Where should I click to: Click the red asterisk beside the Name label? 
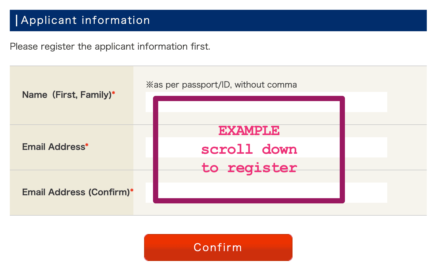click(113, 93)
